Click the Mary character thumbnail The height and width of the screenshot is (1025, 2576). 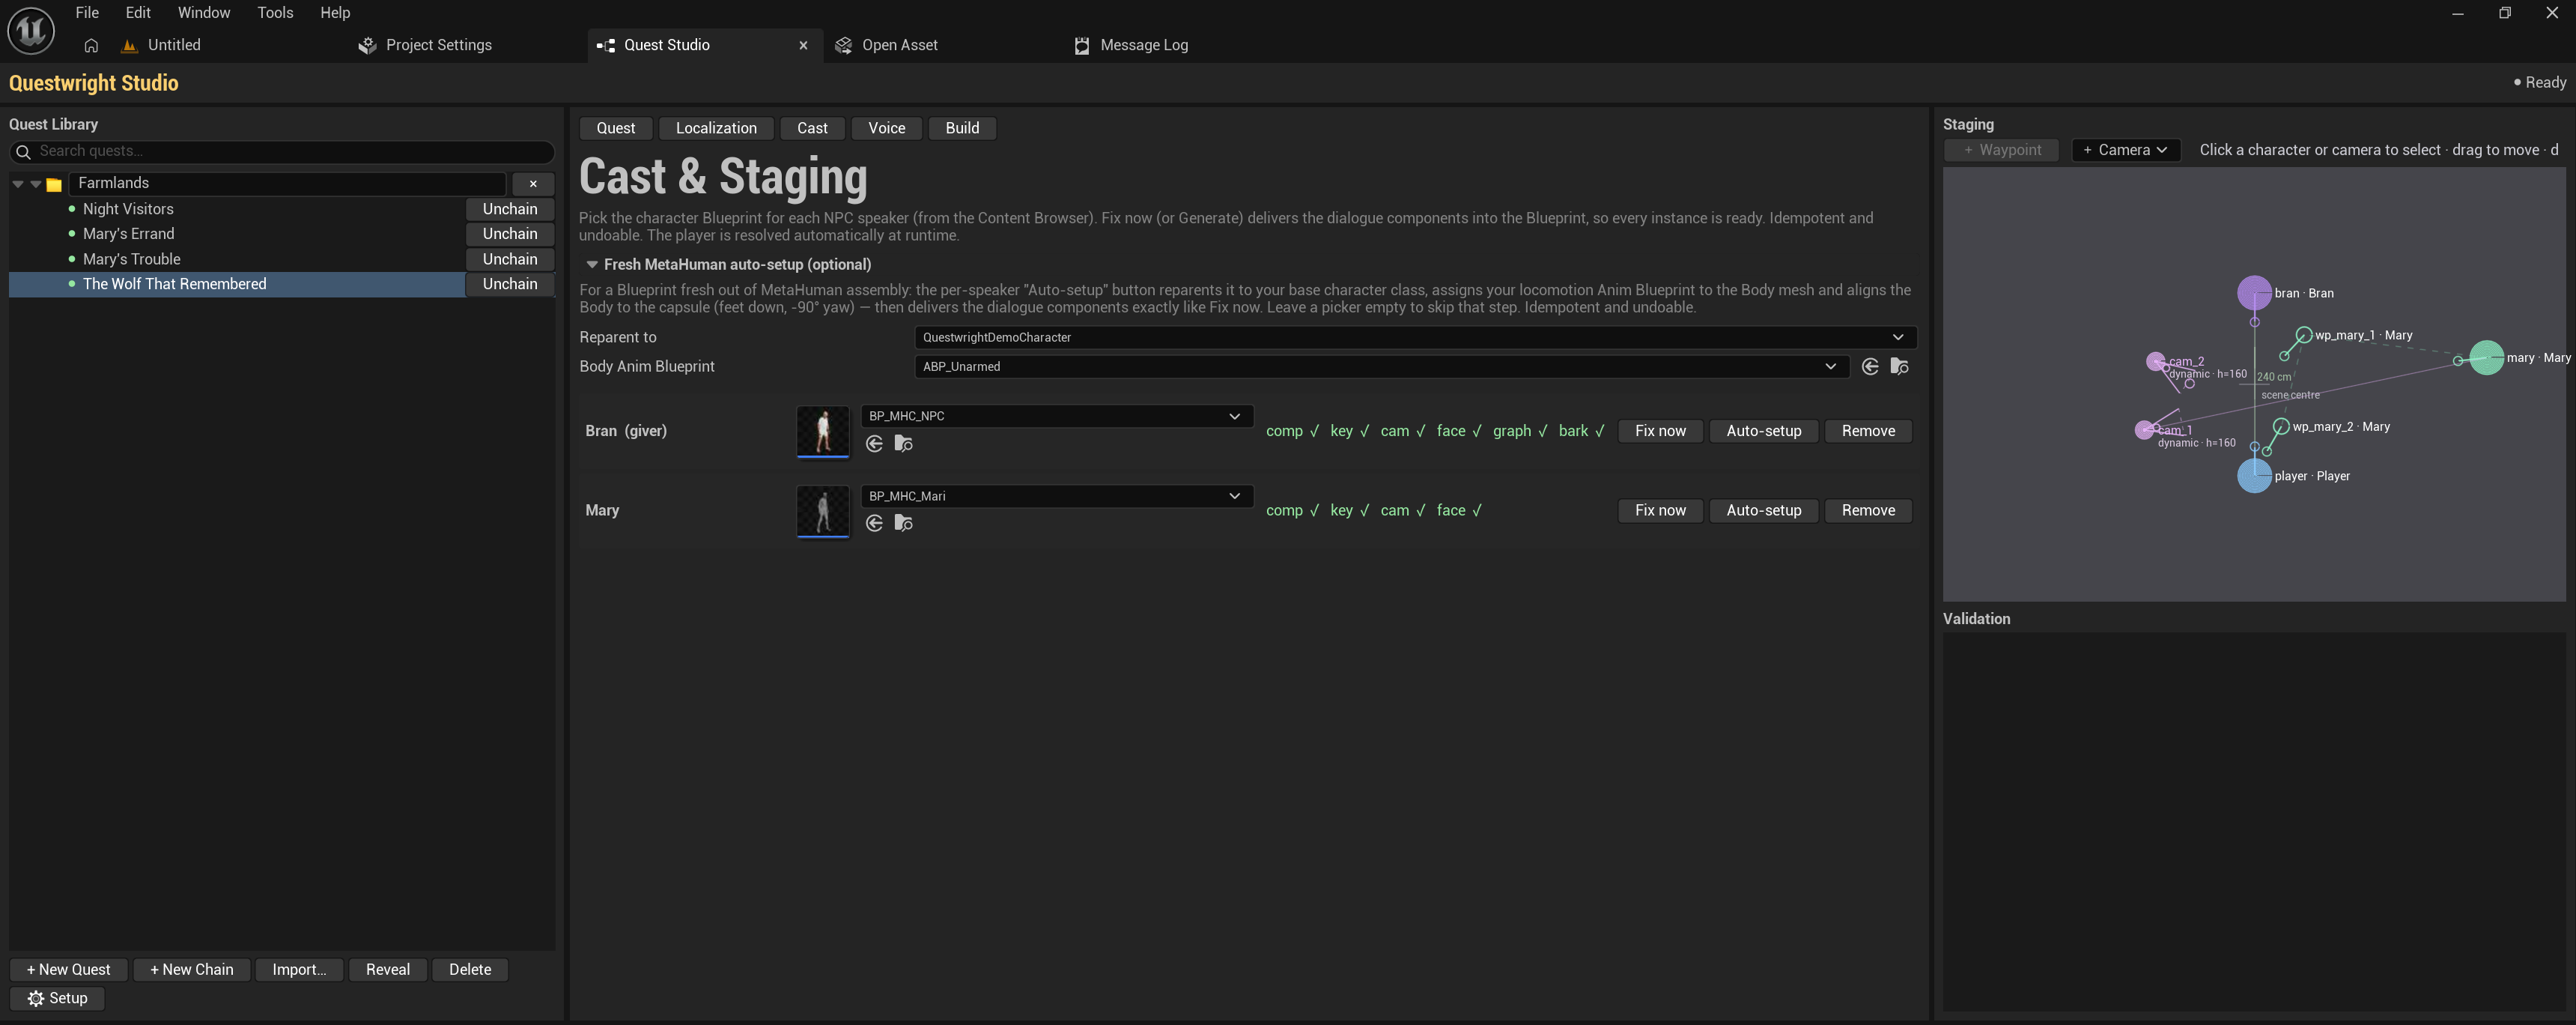822,510
